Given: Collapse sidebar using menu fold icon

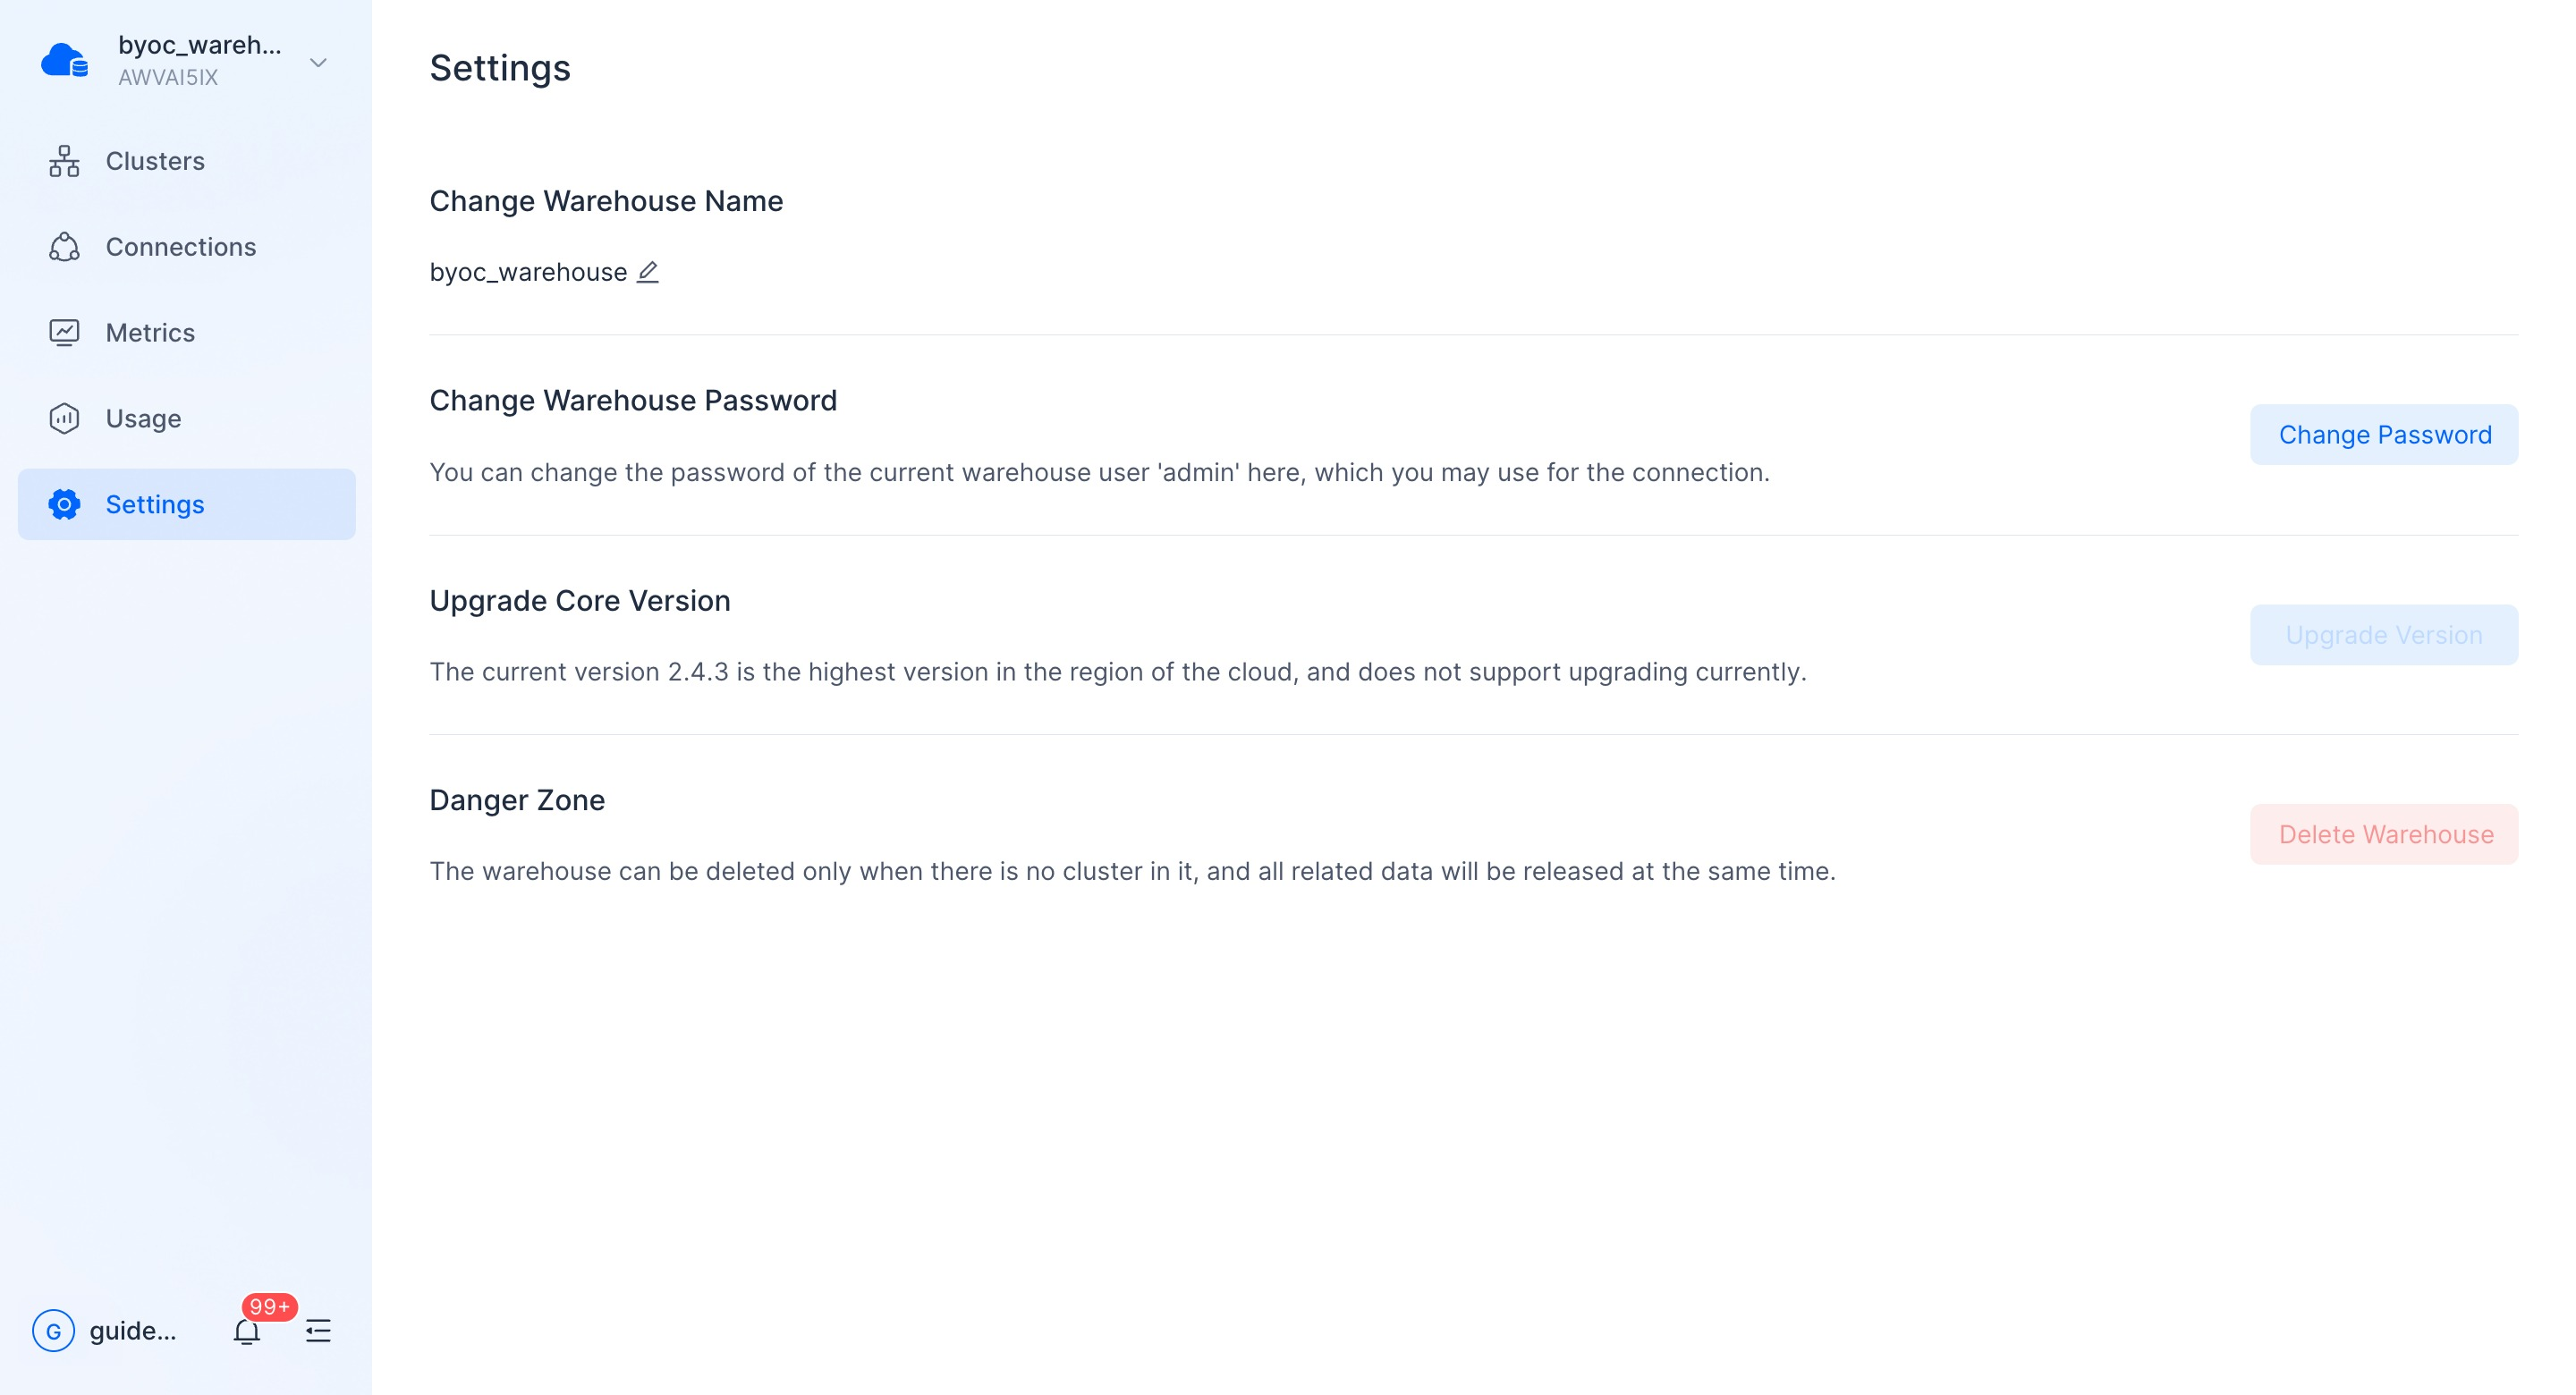Looking at the screenshot, I should pos(318,1331).
